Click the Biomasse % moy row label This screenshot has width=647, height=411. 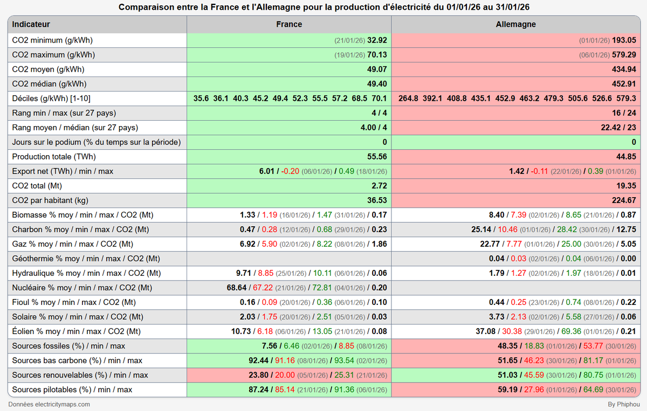(x=83, y=214)
